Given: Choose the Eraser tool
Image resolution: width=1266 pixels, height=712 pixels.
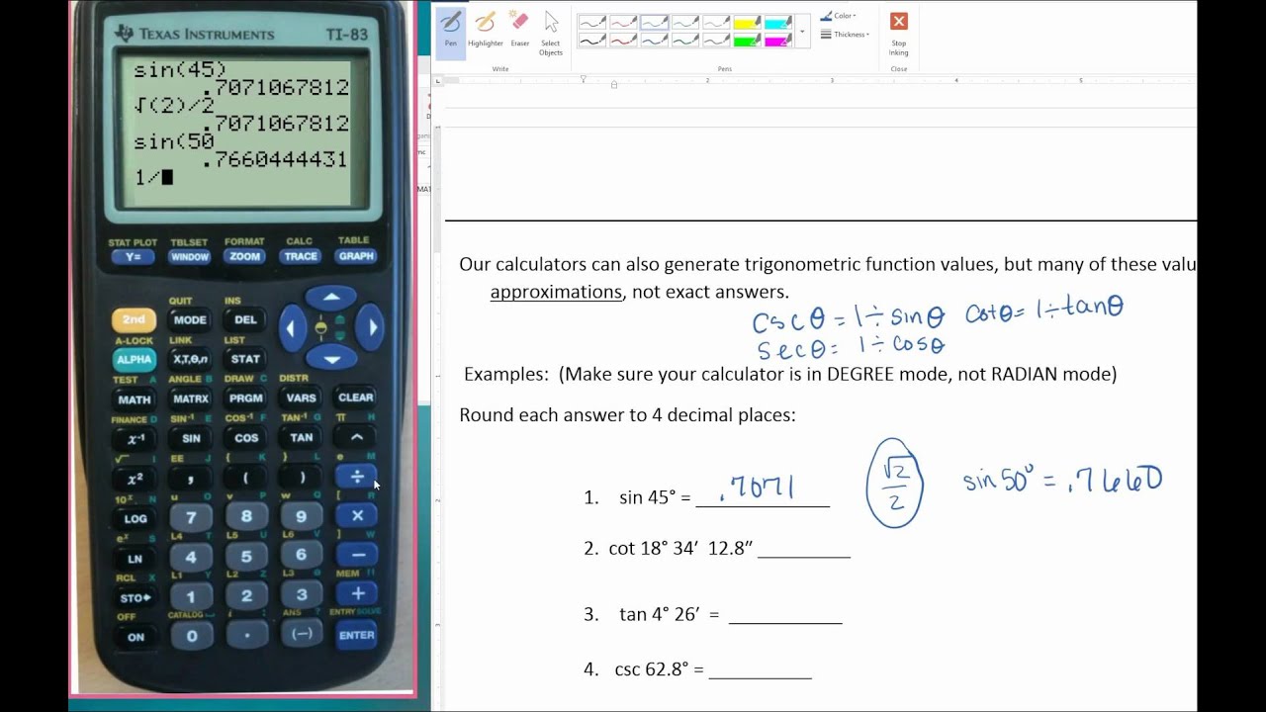Looking at the screenshot, I should pyautogui.click(x=519, y=29).
